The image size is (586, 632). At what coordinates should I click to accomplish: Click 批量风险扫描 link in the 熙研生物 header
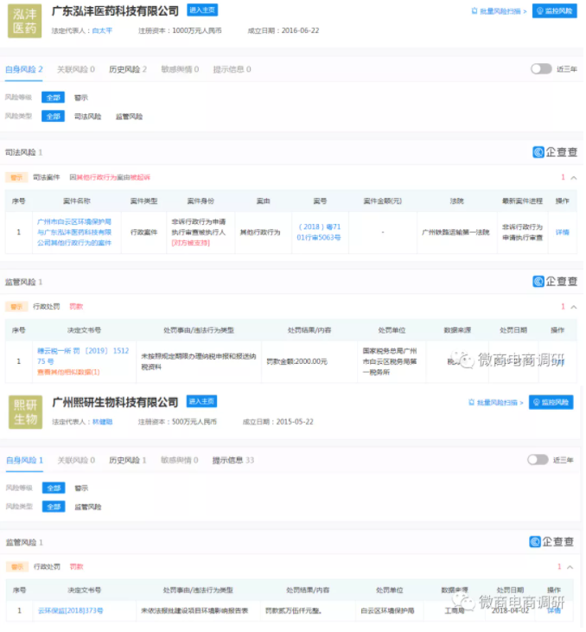497,404
